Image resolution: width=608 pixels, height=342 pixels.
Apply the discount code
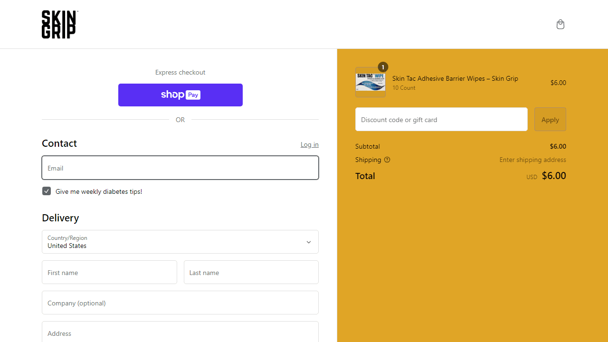tap(550, 119)
